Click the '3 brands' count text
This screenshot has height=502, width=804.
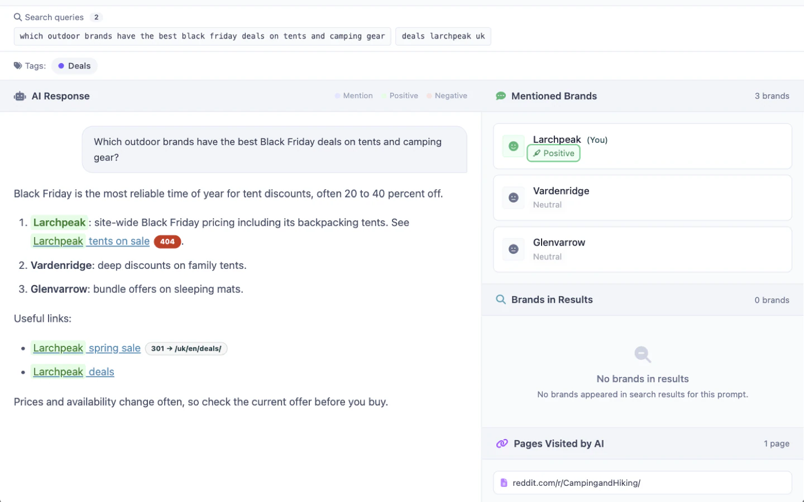[x=772, y=96]
